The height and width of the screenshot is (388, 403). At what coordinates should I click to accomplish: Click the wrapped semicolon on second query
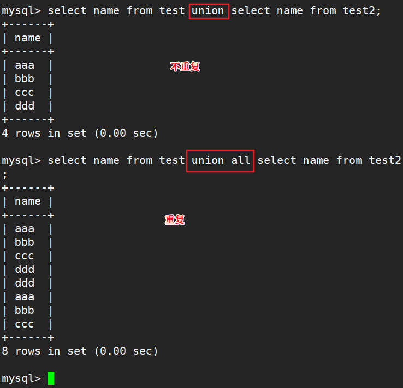pyautogui.click(x=5, y=175)
